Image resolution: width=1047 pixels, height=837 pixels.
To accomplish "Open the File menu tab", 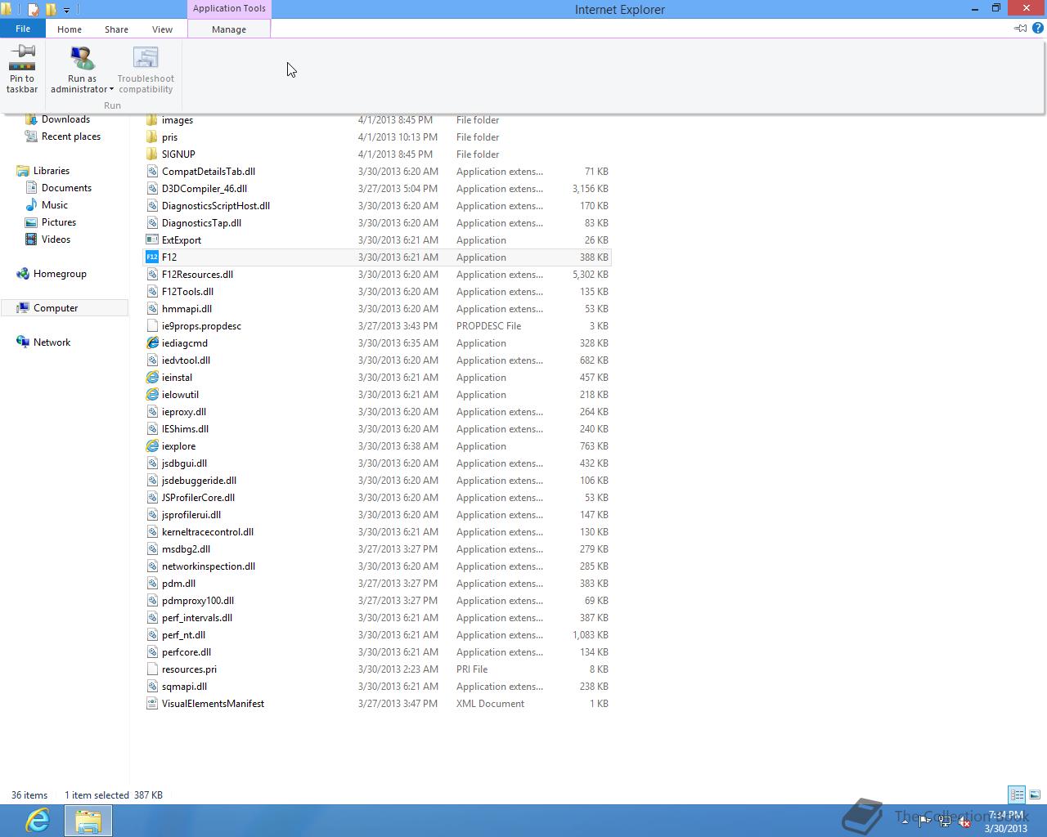I will coord(23,29).
